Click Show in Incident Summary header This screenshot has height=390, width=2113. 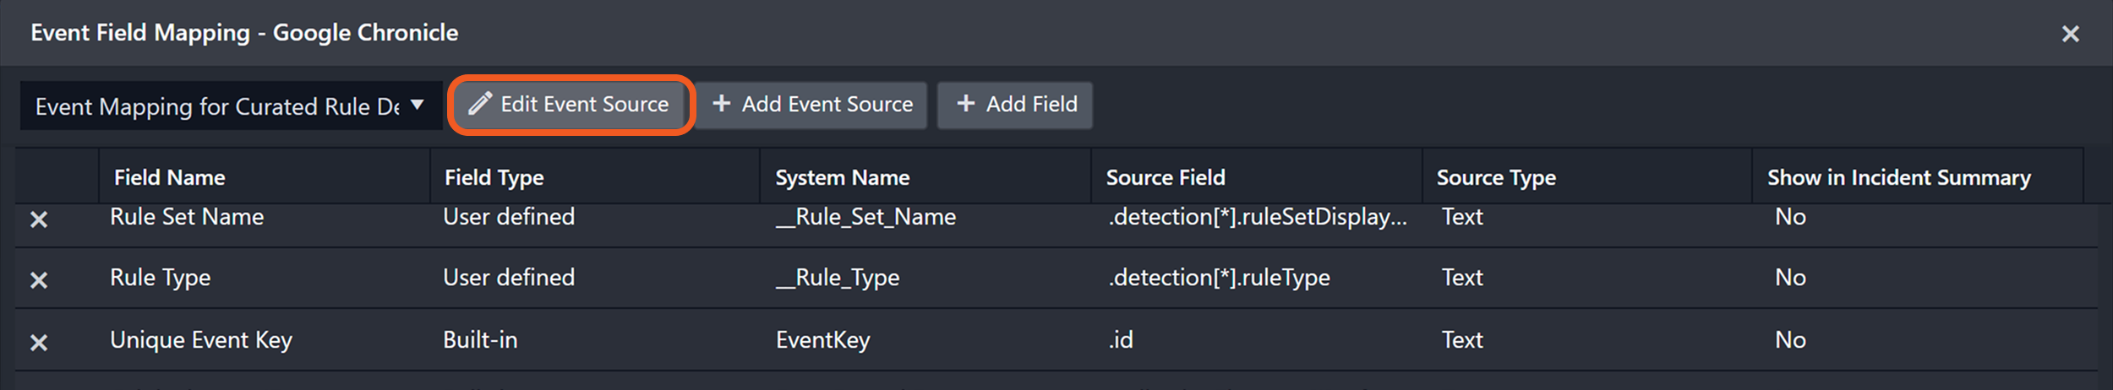tap(1898, 177)
